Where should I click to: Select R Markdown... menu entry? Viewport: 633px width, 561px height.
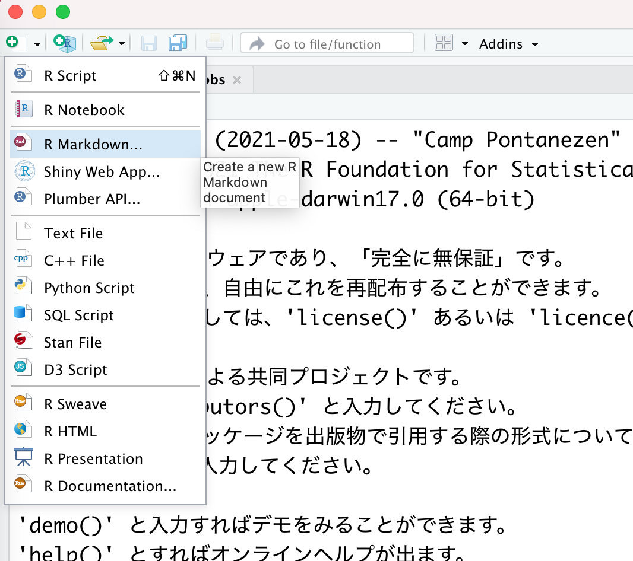[93, 144]
